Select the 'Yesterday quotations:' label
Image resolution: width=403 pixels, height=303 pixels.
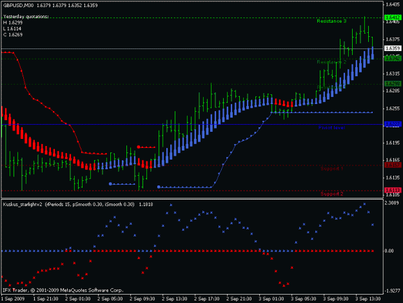click(x=26, y=17)
